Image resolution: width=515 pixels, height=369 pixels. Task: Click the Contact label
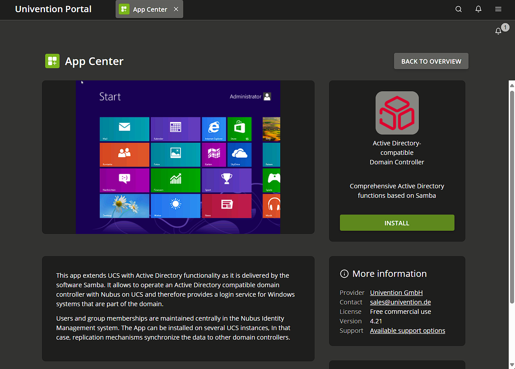click(351, 302)
